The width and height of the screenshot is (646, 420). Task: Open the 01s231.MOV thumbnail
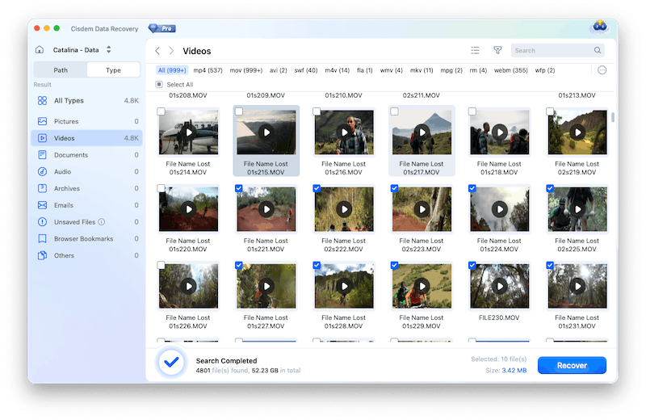[x=577, y=286]
